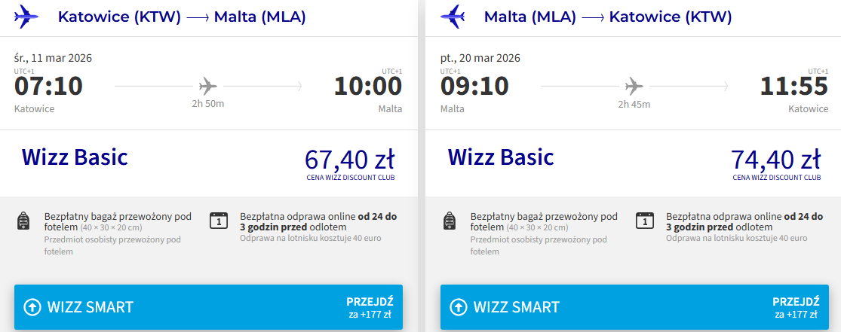The height and width of the screenshot is (332, 841).
Task: Choose Wizz Basic fare for Malta to Katowice
Action: pyautogui.click(x=501, y=157)
